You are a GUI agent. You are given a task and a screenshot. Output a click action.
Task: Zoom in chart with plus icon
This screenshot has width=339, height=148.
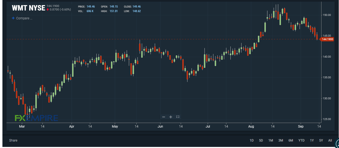point(171,117)
